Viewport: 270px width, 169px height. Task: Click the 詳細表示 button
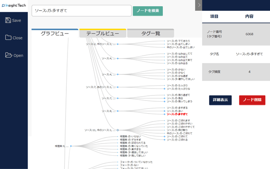[221, 100]
